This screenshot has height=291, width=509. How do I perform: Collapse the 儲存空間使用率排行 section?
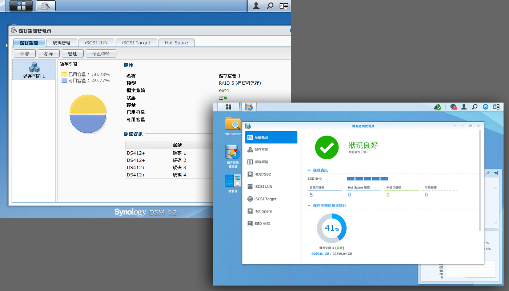click(x=309, y=206)
